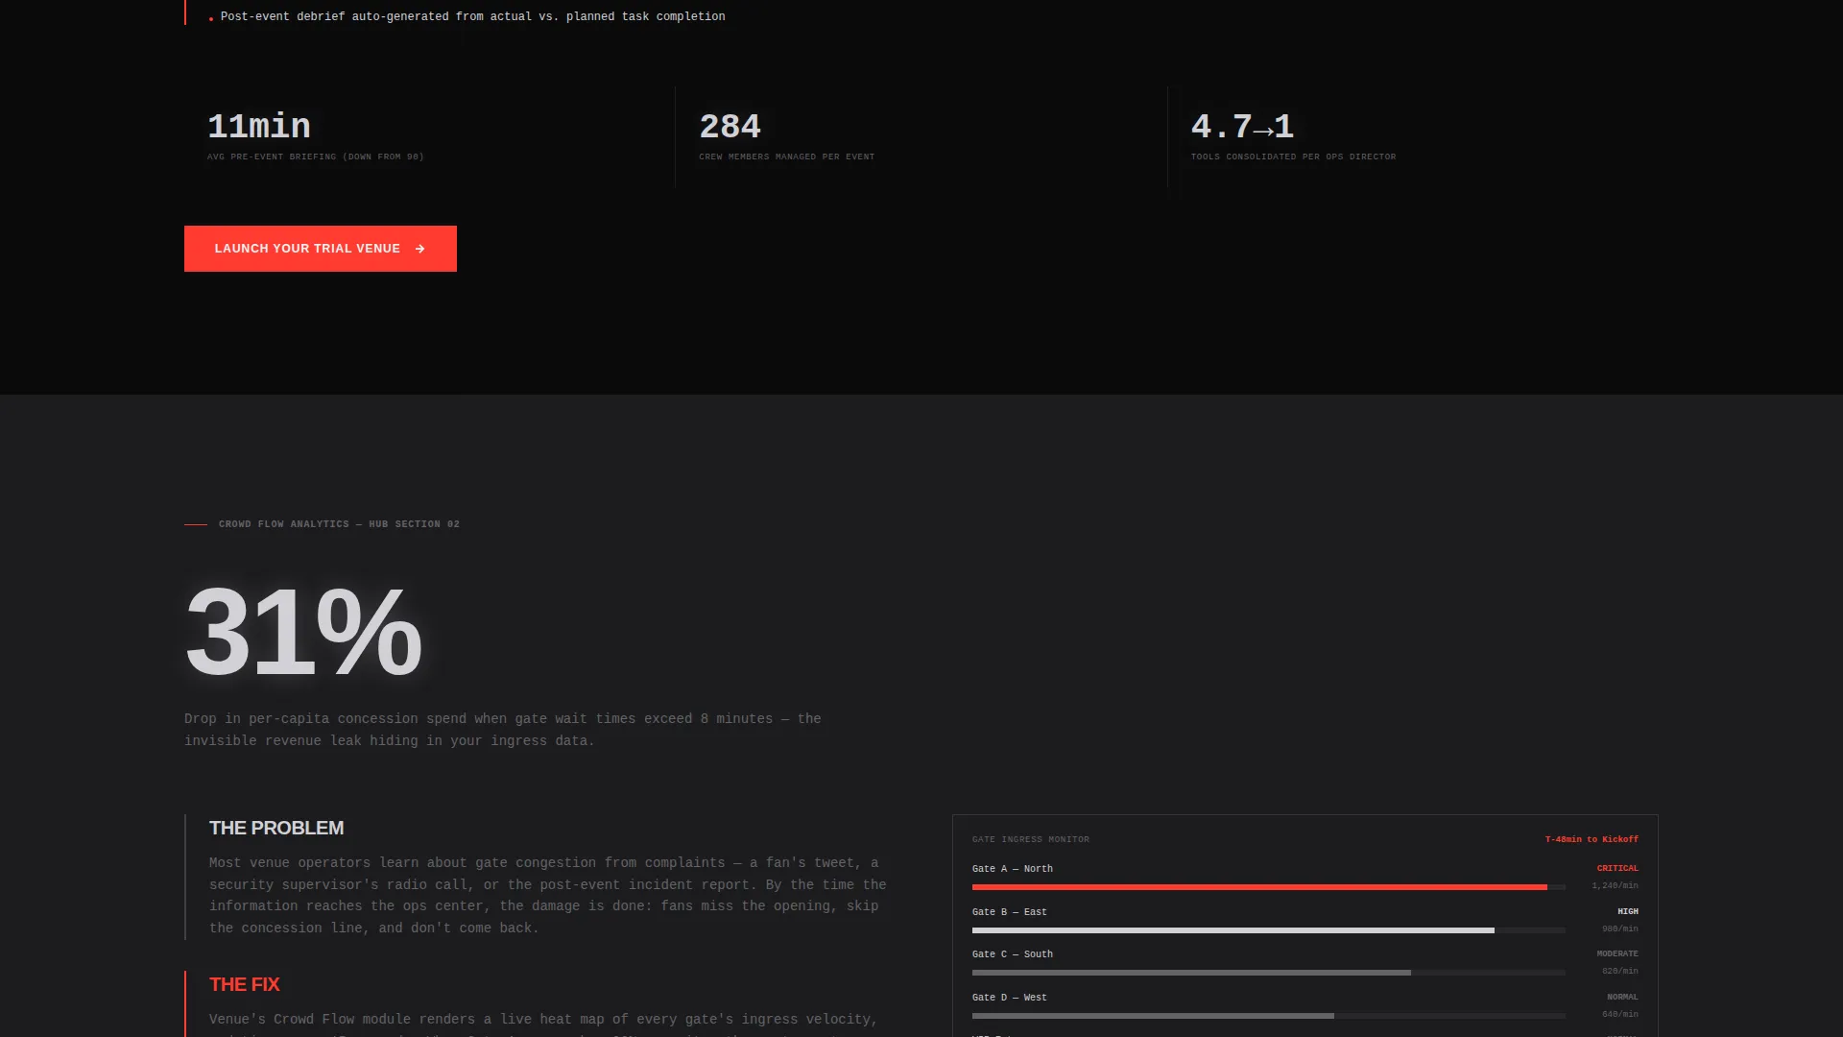Click the 'Gate C — South' label

click(x=1013, y=954)
